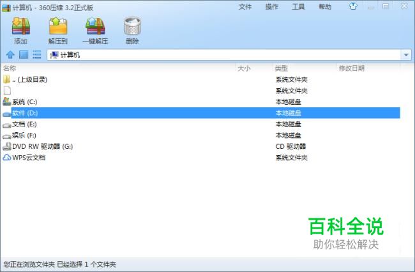
Task: Click the 文档 (E:) drive icon
Action: tap(6, 125)
